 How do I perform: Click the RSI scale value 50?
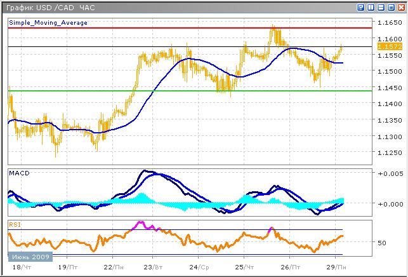pos(382,243)
